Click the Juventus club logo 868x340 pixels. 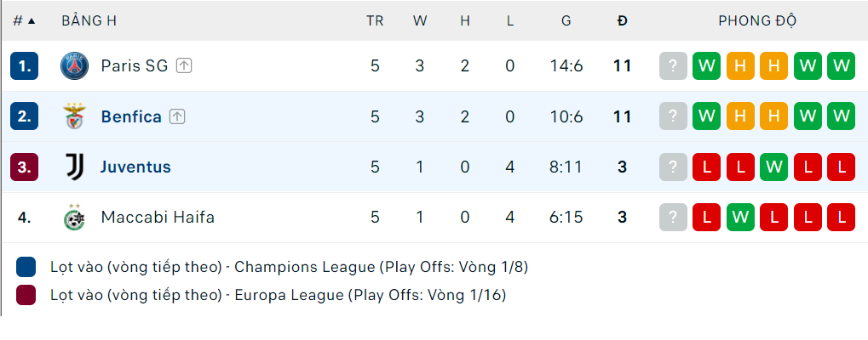click(x=75, y=167)
